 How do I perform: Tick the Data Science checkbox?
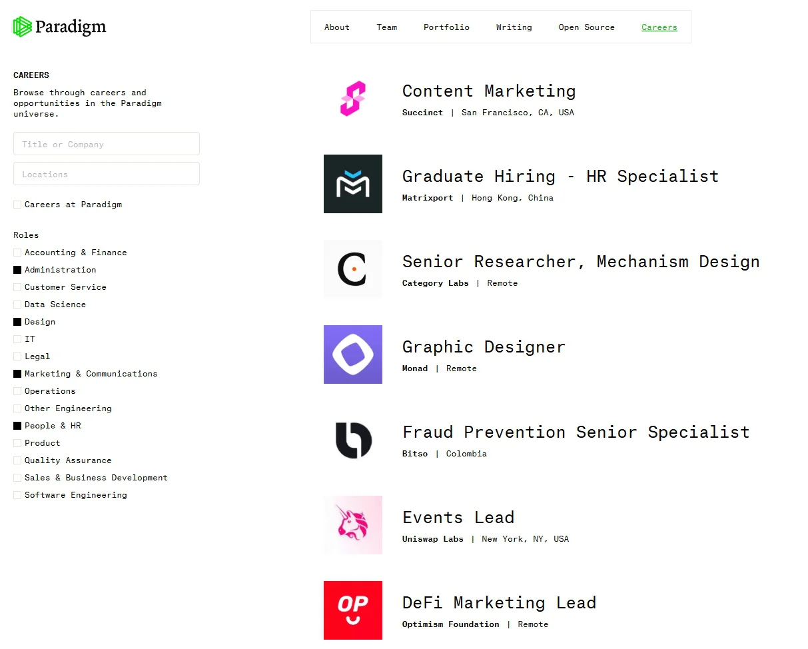point(17,305)
